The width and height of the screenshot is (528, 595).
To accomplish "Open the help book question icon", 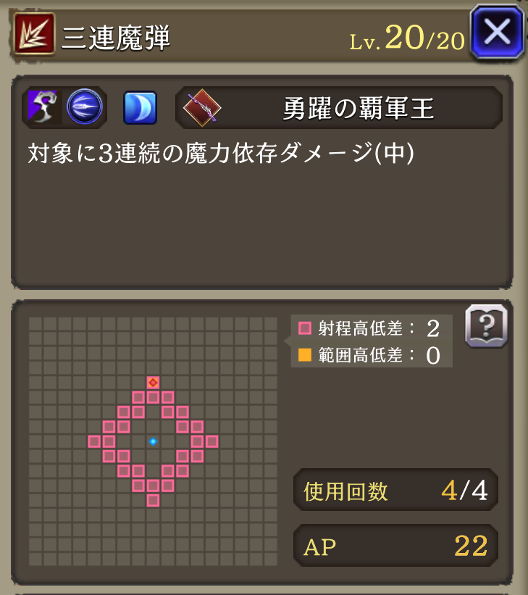I will [x=486, y=326].
